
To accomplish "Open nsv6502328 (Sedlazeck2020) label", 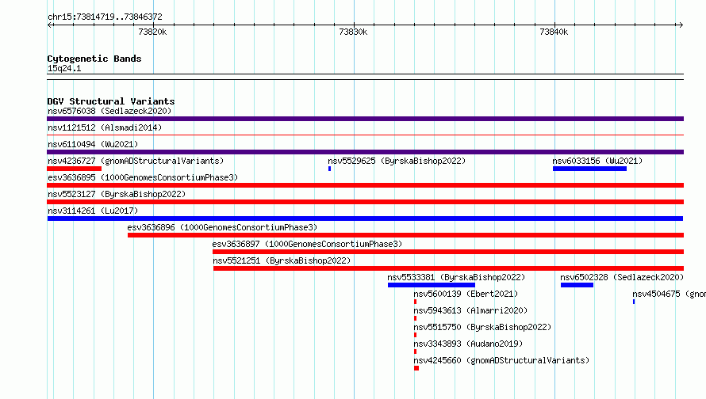I will tap(622, 277).
